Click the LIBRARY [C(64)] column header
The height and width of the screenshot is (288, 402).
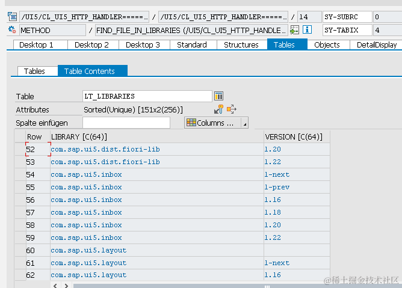[x=157, y=136]
